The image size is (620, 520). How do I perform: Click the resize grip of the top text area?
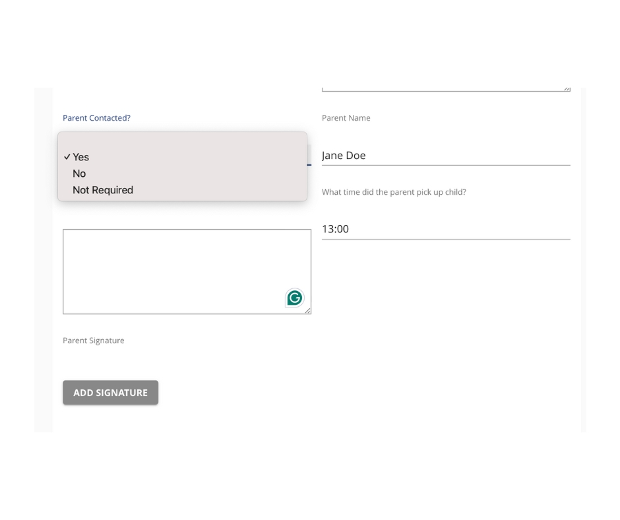(567, 89)
